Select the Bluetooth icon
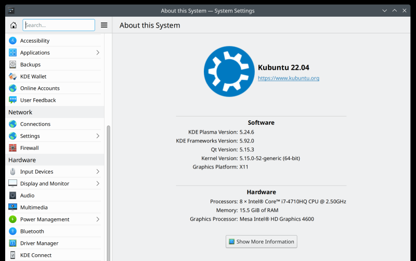The width and height of the screenshot is (416, 261). tap(12, 231)
